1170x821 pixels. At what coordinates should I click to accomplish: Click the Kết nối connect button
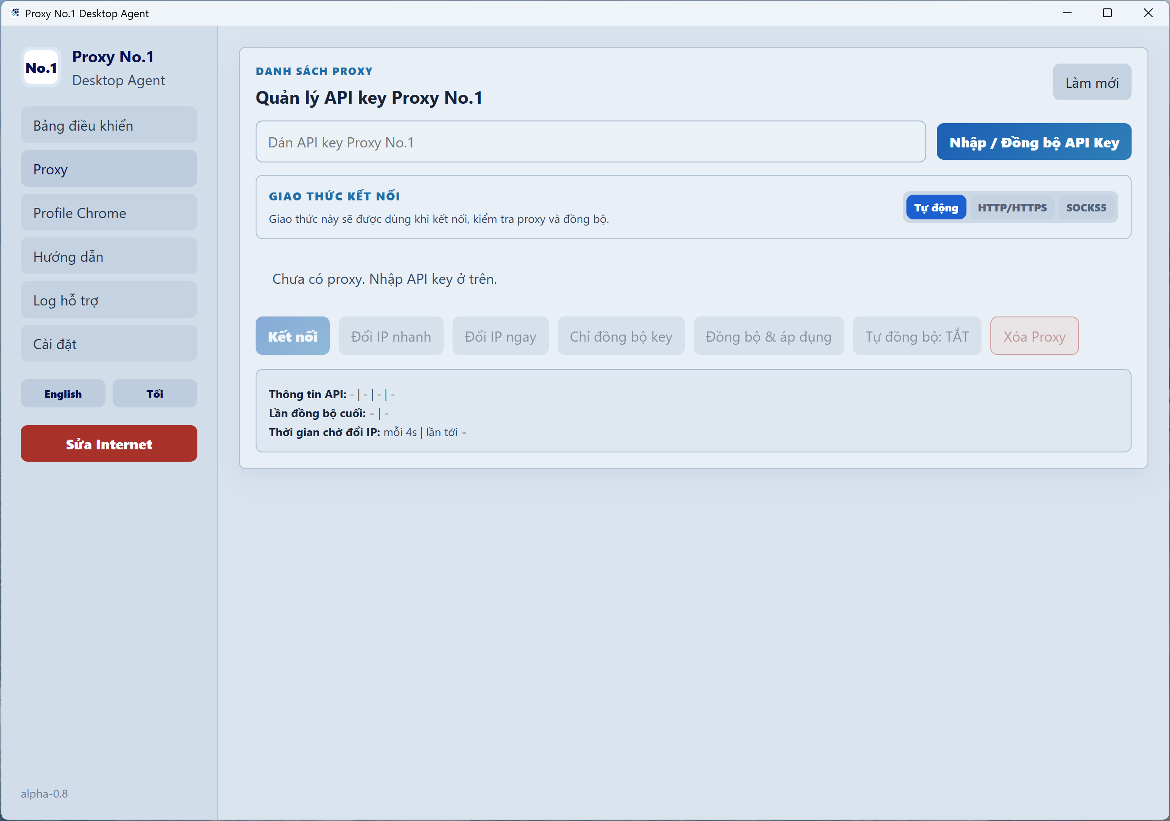292,336
